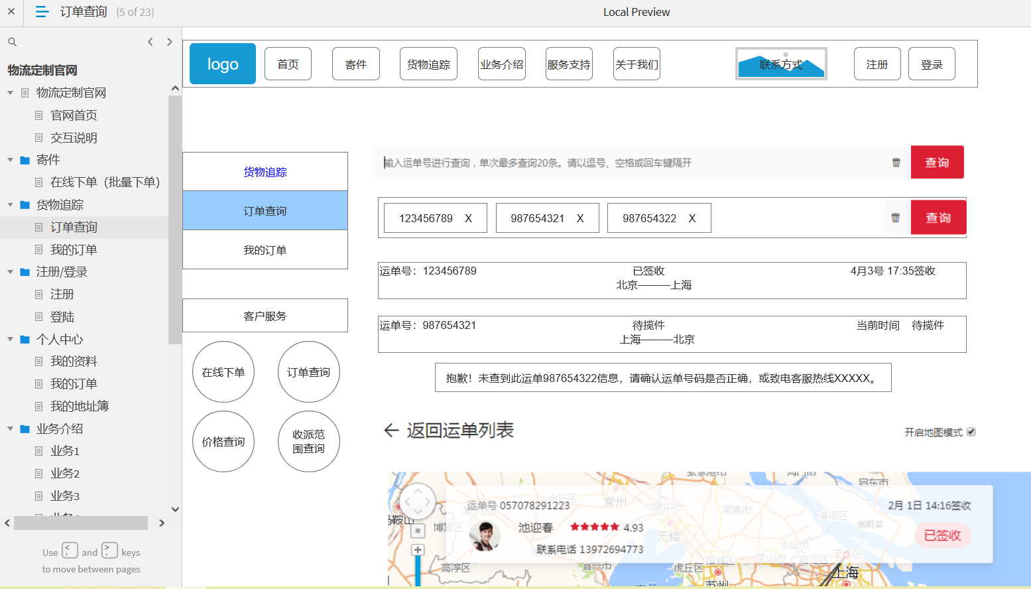Click the 订单查询 circle button
The height and width of the screenshot is (589, 1031).
tap(309, 372)
